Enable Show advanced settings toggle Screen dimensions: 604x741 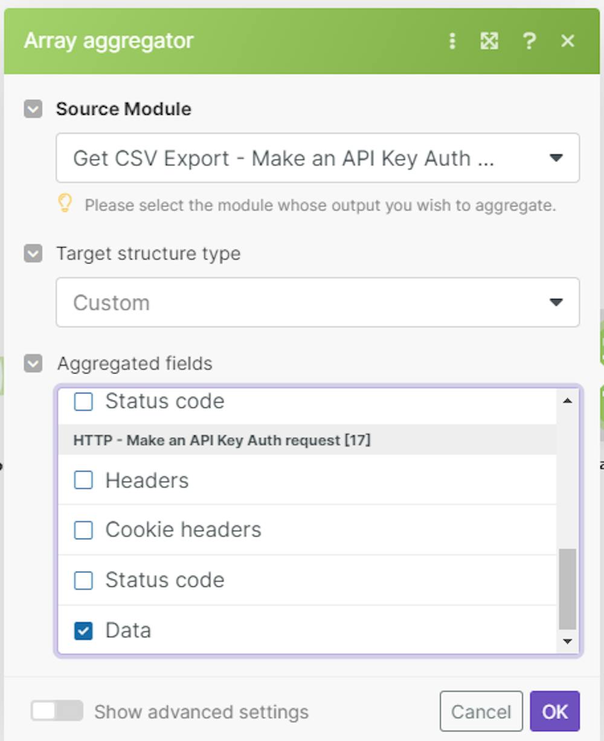[57, 711]
